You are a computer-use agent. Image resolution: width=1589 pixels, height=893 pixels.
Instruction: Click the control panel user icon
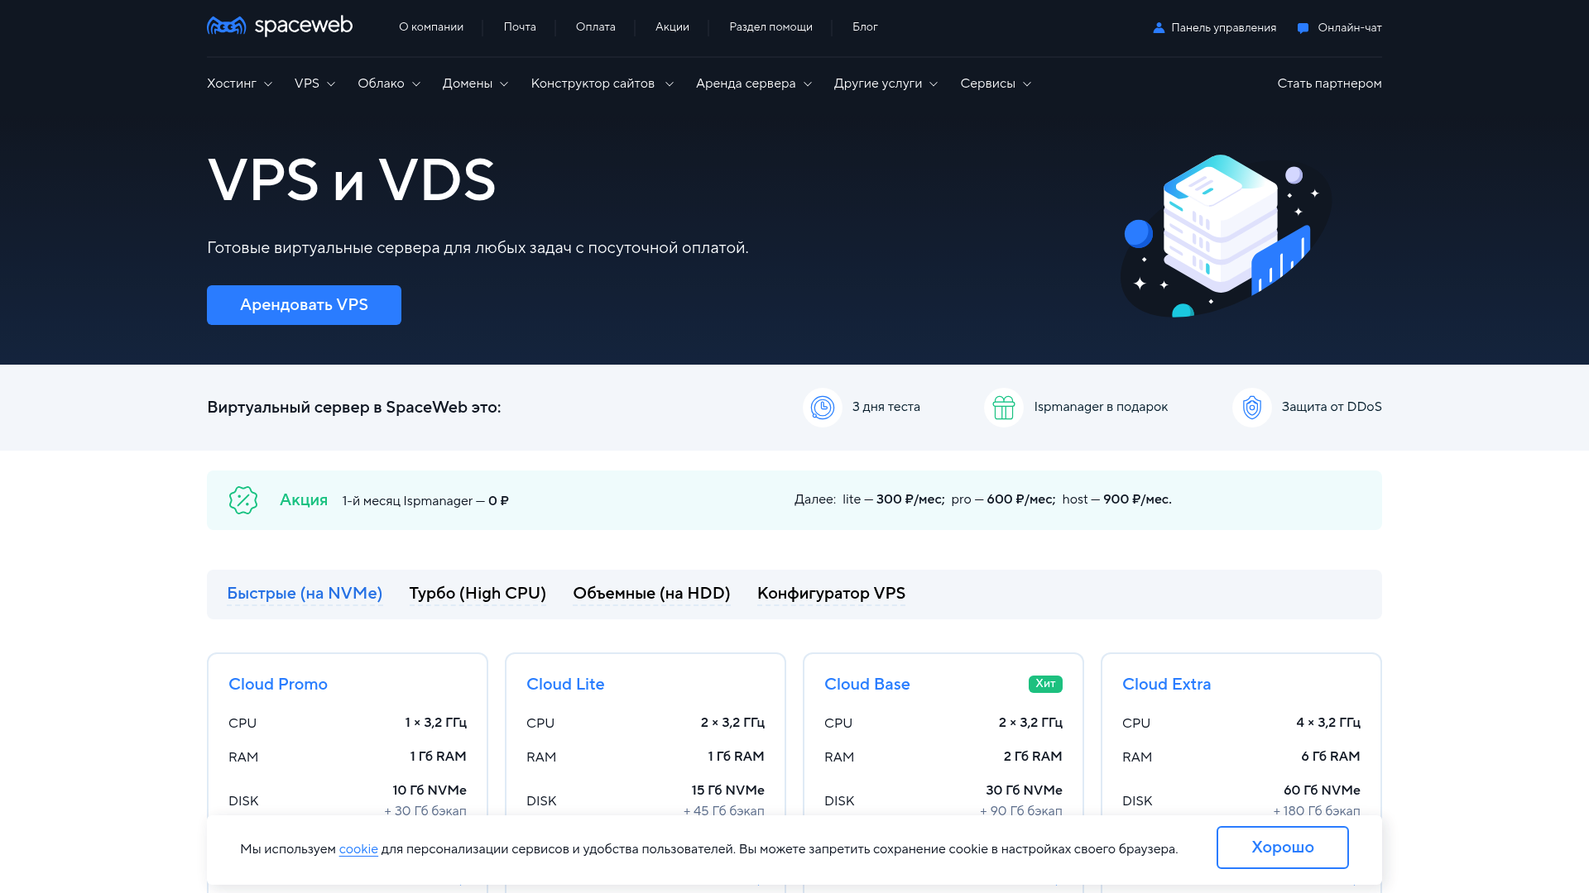coord(1159,28)
